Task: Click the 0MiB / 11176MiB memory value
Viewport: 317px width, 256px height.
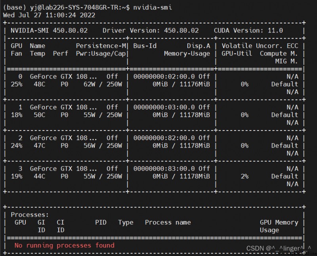Action: (x=181, y=84)
